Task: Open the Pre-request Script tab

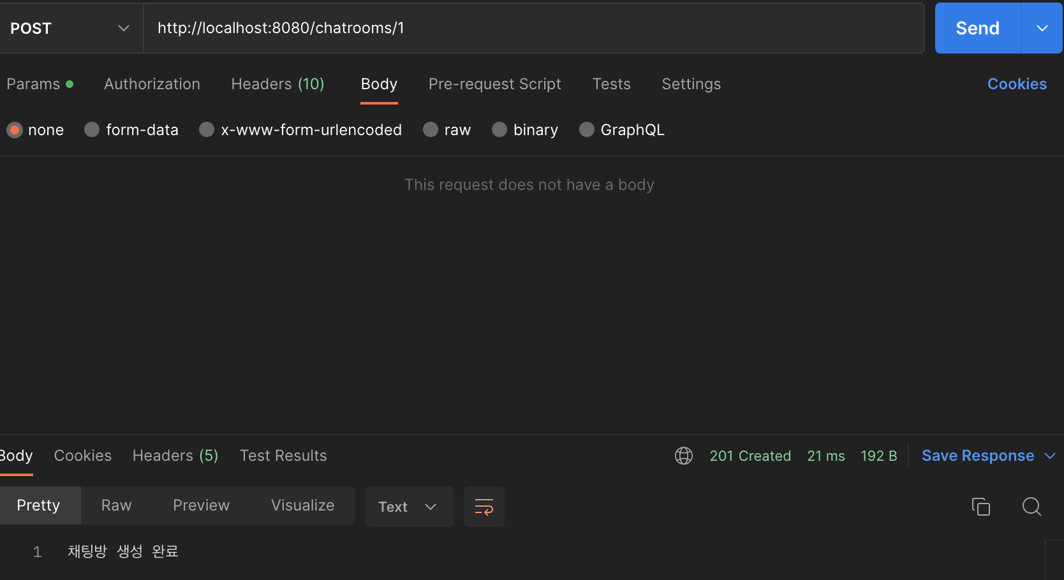Action: coord(494,84)
